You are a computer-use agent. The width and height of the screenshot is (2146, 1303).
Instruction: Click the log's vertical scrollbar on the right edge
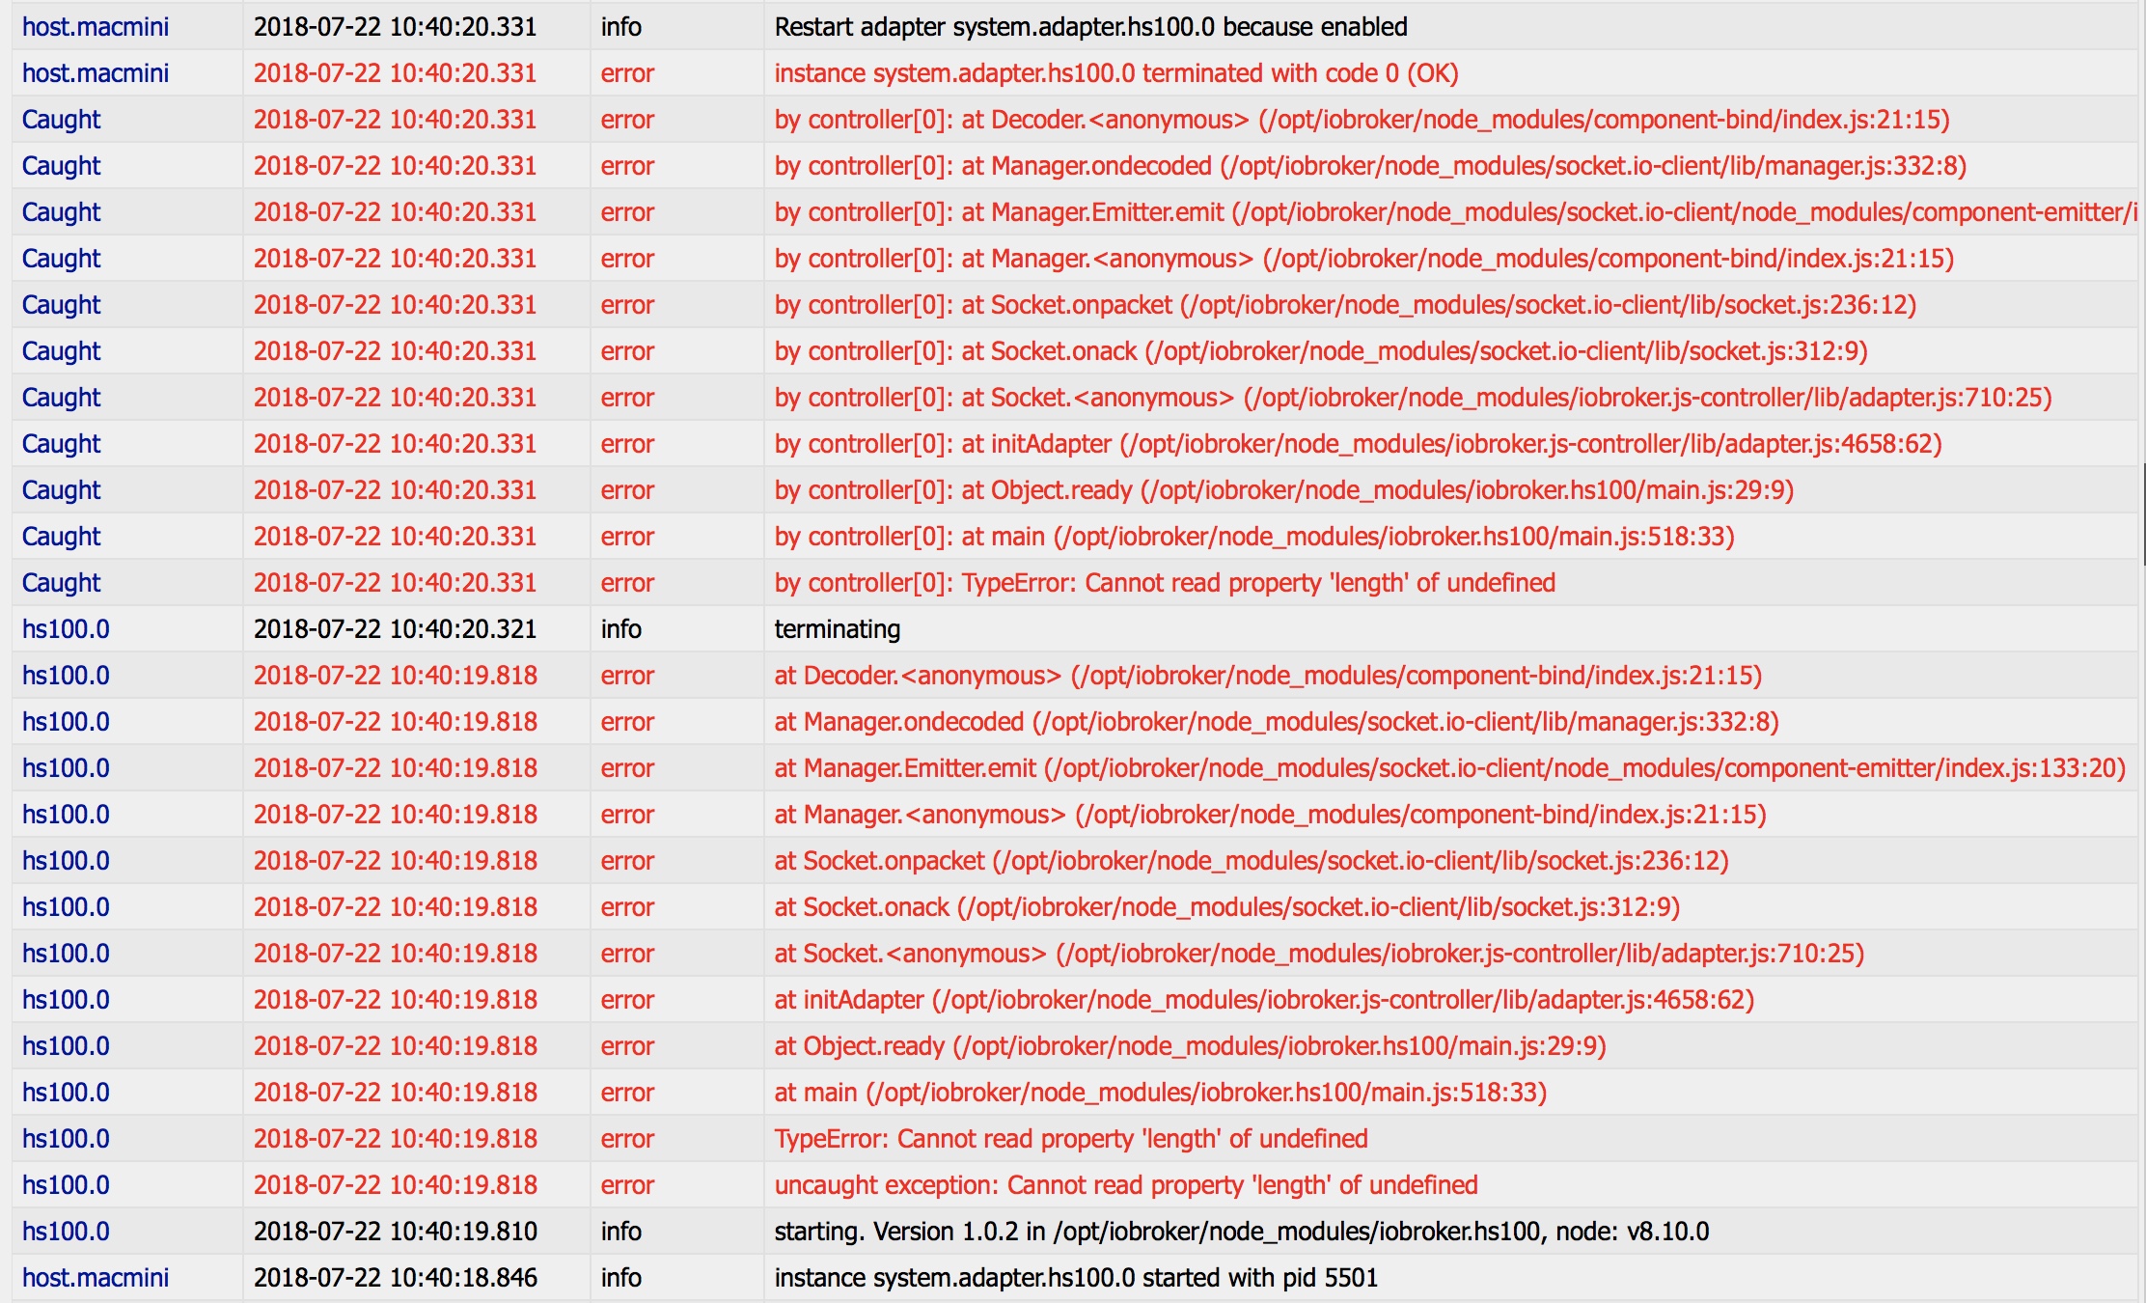coord(2142,514)
